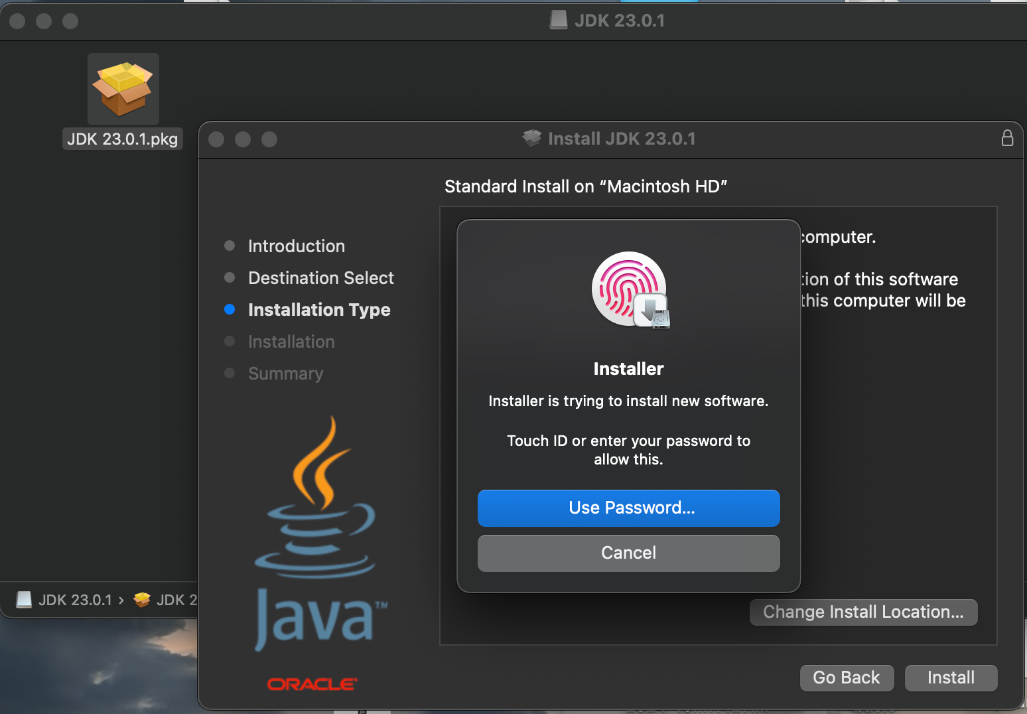Screen dimensions: 1027x714
Task: Click the lock icon in installer title bar
Action: (1007, 138)
